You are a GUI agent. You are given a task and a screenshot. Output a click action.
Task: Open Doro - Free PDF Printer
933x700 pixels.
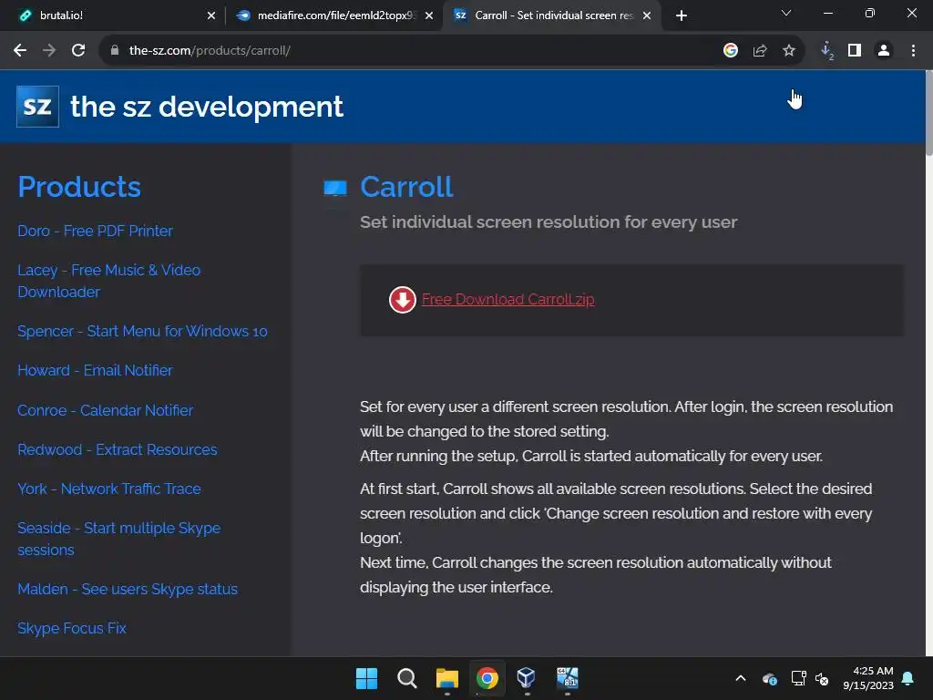click(95, 231)
